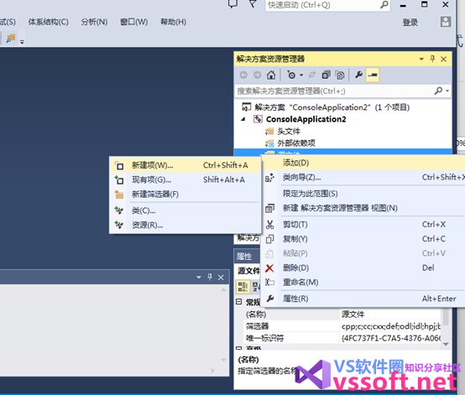Click the feedback speech bubble icon
Screen dimensions: 465x395
point(233,3)
